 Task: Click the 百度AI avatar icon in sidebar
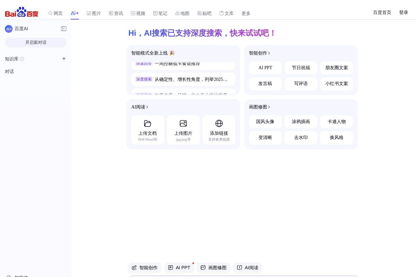(x=9, y=29)
